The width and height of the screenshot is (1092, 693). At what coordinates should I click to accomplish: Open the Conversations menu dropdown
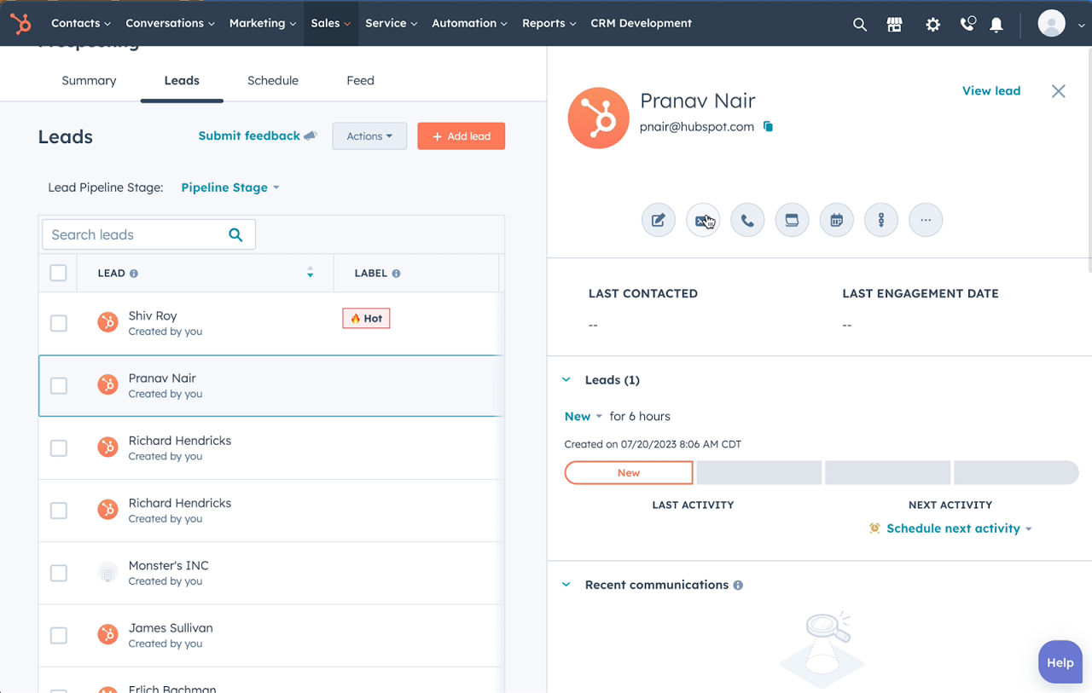pyautogui.click(x=170, y=23)
